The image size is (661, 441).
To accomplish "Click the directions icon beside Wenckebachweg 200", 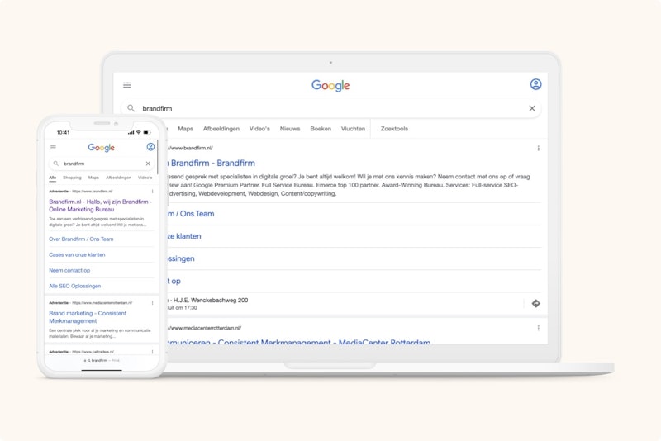I will pyautogui.click(x=535, y=304).
